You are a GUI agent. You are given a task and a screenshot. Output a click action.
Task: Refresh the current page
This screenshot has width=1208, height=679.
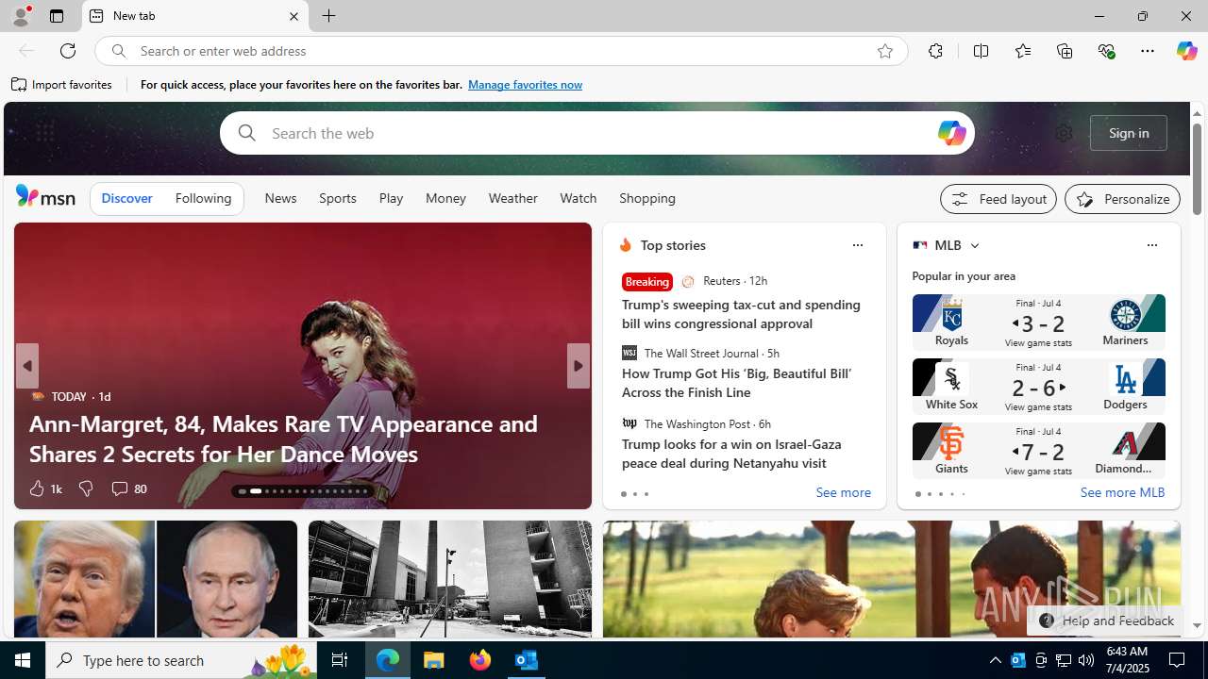tap(68, 51)
